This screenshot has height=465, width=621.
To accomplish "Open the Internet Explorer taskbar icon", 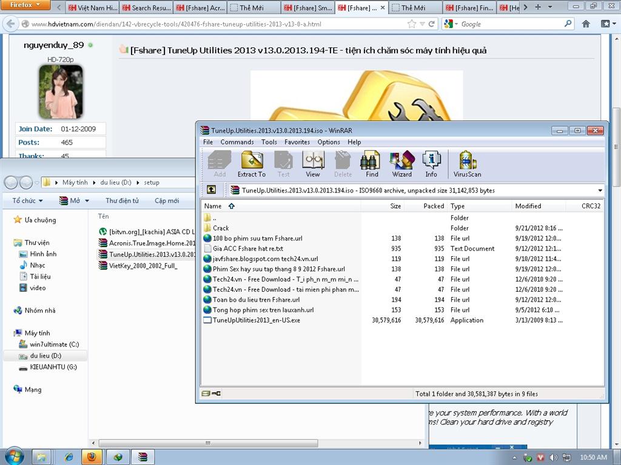I will click(68, 457).
